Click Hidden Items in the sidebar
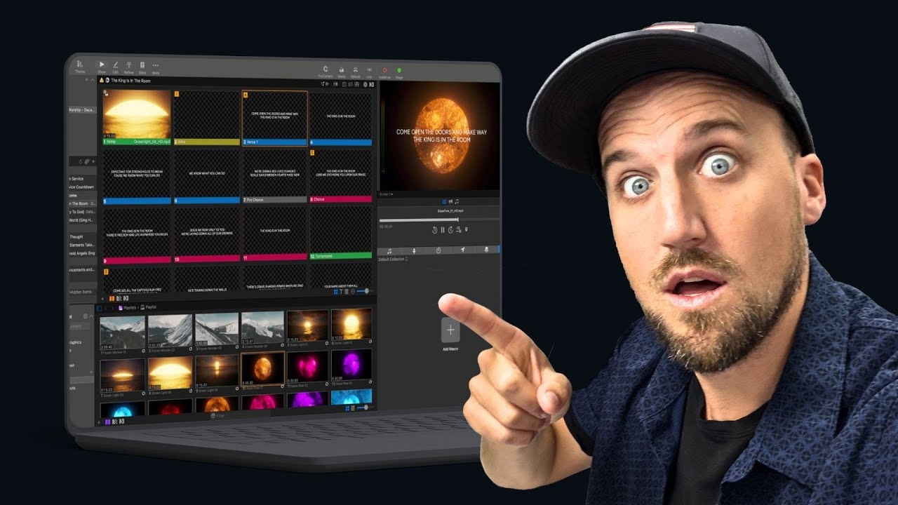Viewport: 898px width, 505px height. (x=81, y=291)
